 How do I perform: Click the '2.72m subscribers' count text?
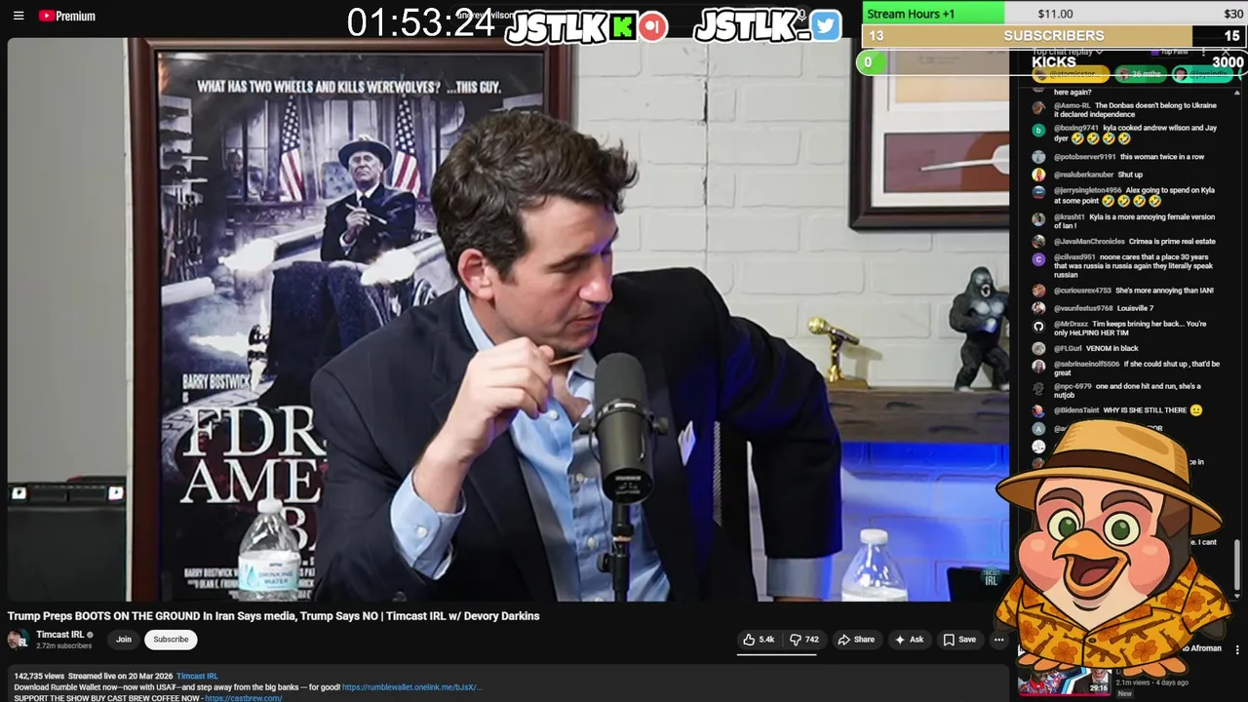click(63, 646)
